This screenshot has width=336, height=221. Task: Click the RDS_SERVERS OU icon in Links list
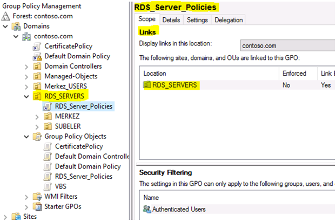(147, 85)
